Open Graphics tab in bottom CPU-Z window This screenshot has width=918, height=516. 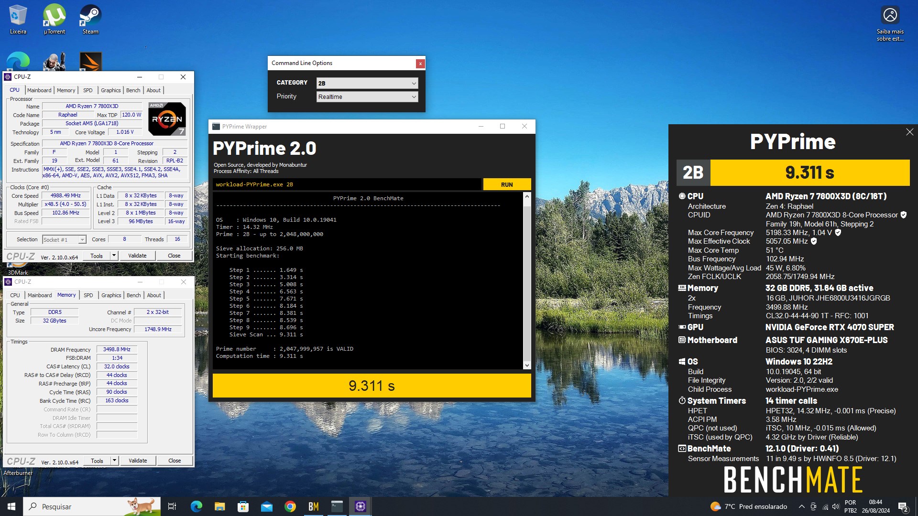click(111, 295)
